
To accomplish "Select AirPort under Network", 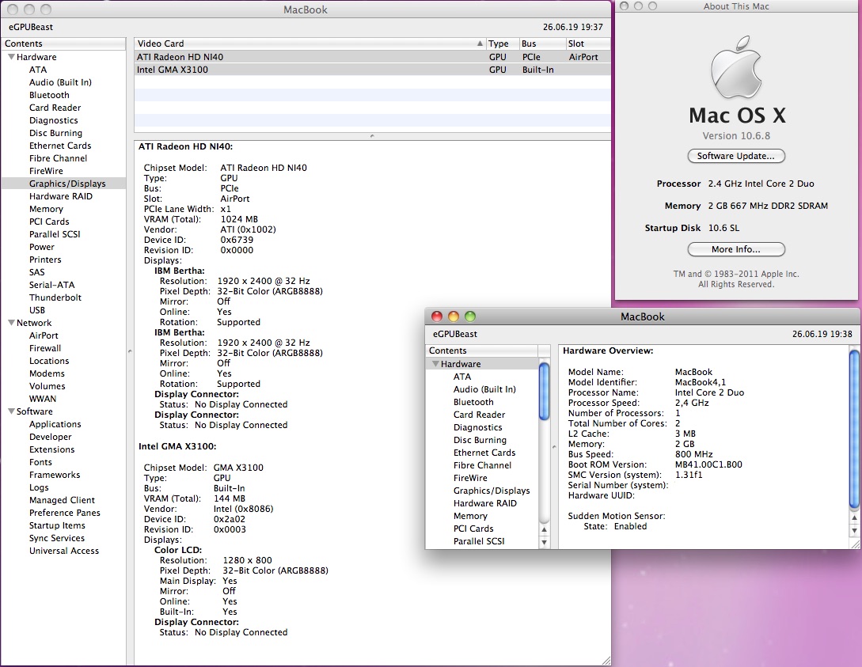I will click(x=44, y=335).
